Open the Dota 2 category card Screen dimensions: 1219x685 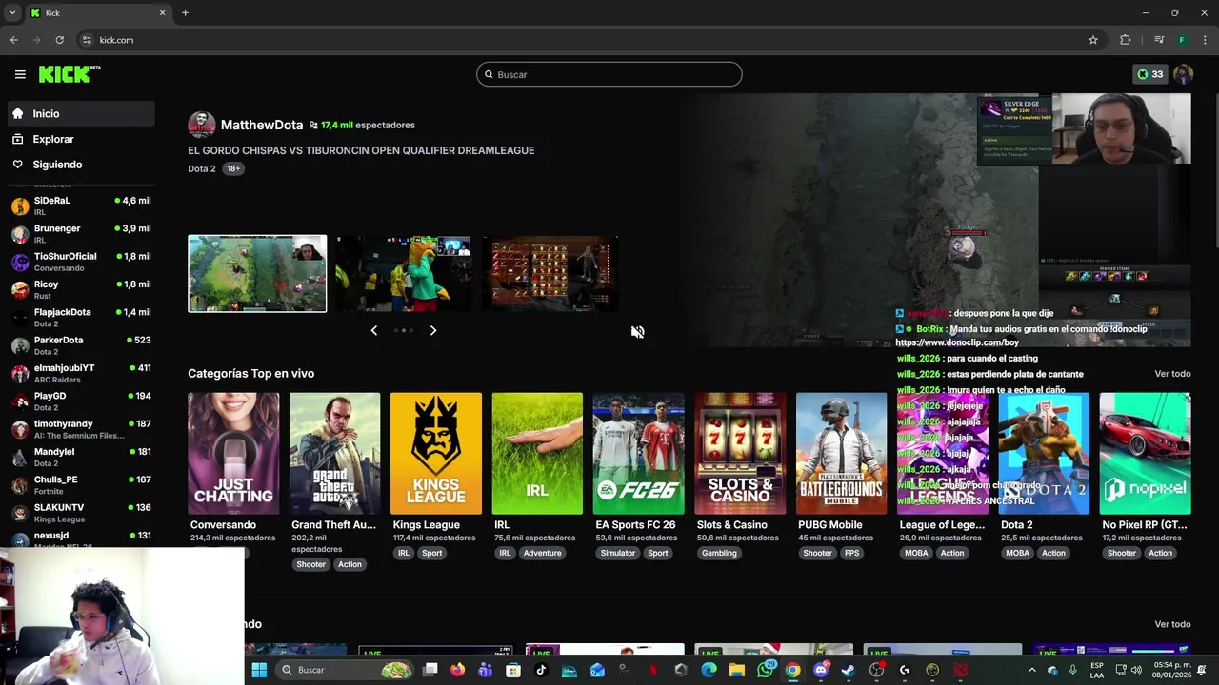point(1044,453)
